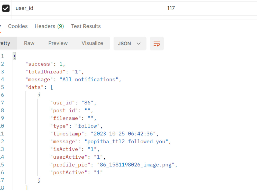The height and width of the screenshot is (192, 257).
Task: Click "popitha_ttl2 followed you" message value
Action: tap(126, 142)
